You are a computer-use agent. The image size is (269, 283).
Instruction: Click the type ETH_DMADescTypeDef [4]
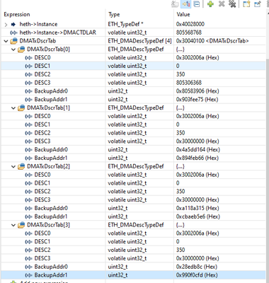(139, 41)
